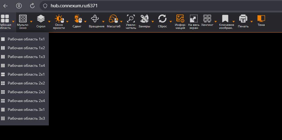Open the Хенгинг hanging protocol tool
The image size is (282, 140).
pos(207,19)
